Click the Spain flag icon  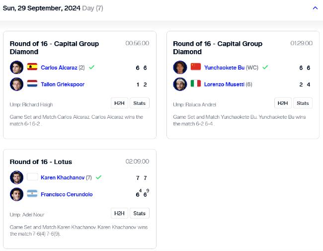32,67
